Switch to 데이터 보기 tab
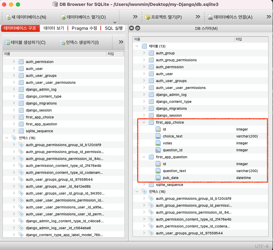 [54, 28]
